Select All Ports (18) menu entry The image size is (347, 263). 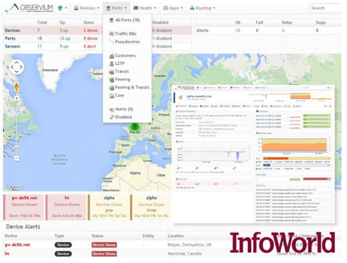[125, 20]
